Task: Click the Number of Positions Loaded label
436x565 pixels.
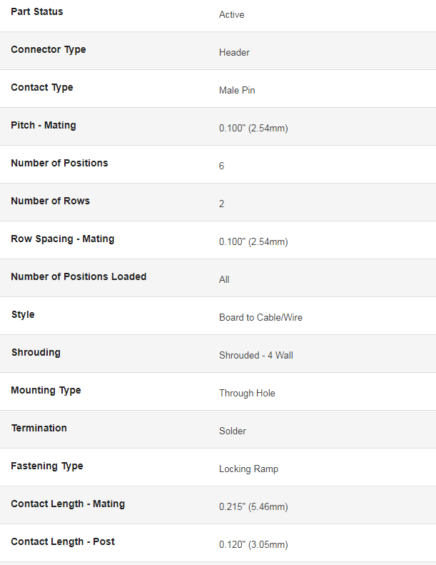Action: pos(78,277)
